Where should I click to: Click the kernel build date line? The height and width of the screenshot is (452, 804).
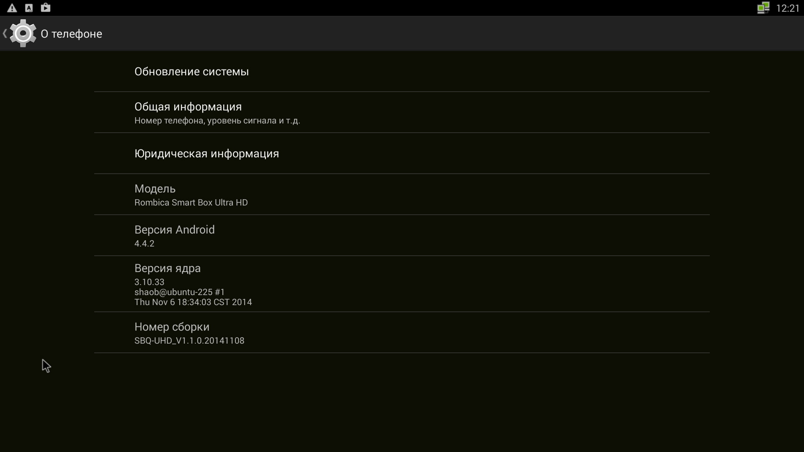coord(193,302)
